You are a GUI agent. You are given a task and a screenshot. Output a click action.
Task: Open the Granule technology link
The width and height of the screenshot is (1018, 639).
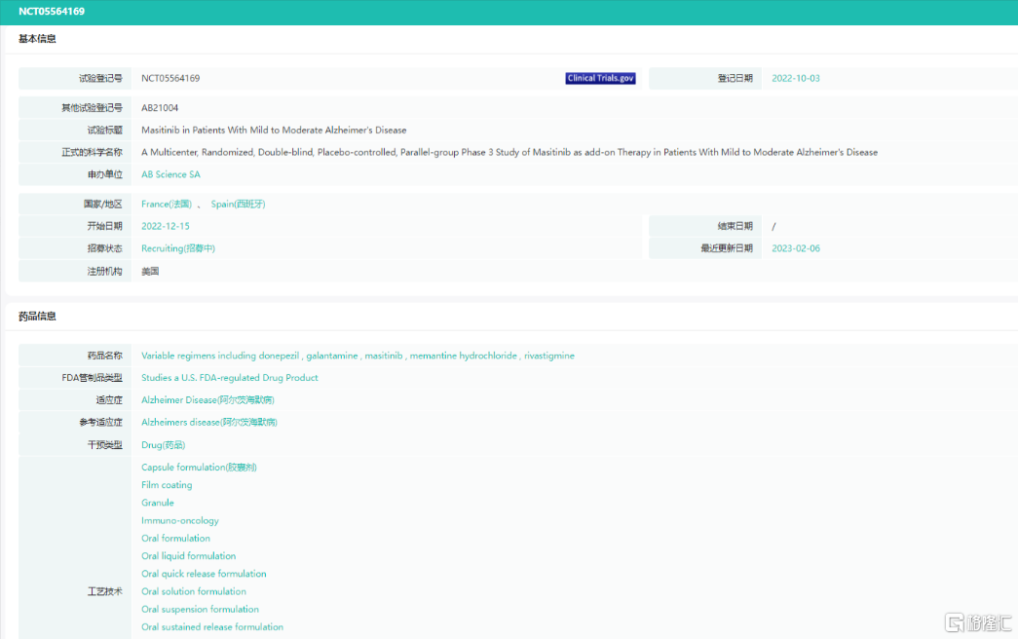click(x=158, y=503)
